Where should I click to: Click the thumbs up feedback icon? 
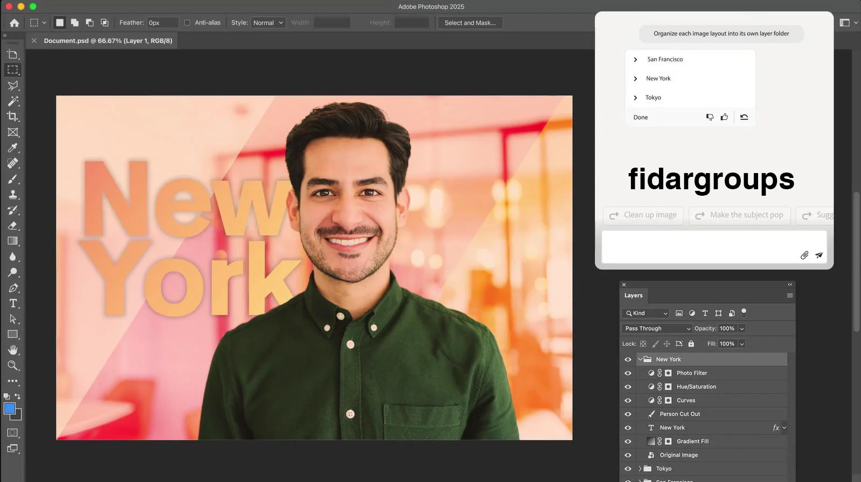(x=724, y=117)
